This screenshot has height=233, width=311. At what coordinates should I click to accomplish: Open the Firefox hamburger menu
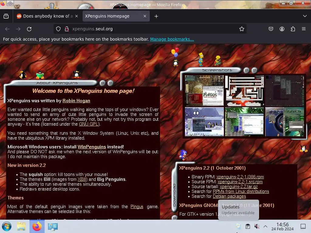304,29
